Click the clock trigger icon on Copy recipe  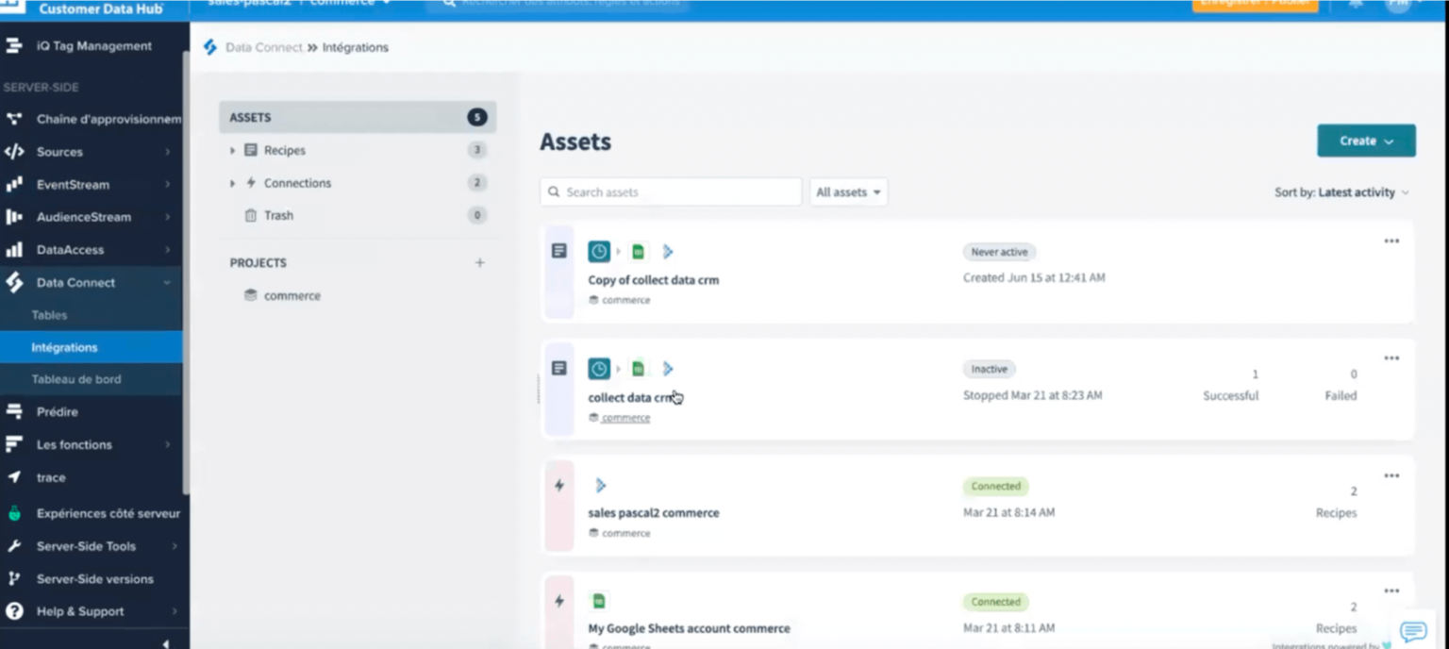pyautogui.click(x=599, y=252)
